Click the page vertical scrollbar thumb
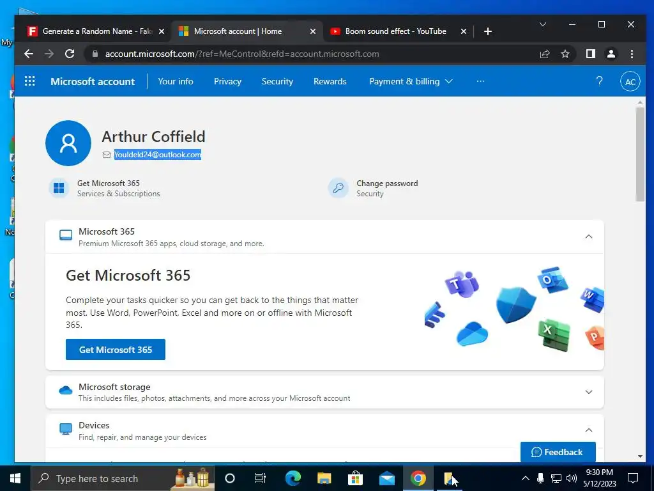Image resolution: width=654 pixels, height=491 pixels. 640,154
